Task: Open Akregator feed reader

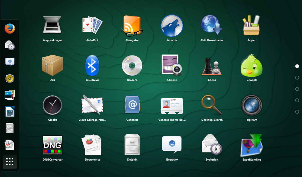Action: click(x=132, y=26)
